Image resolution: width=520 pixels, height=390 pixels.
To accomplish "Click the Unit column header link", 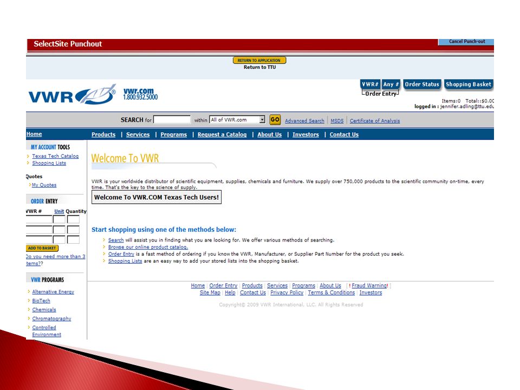I will pos(59,211).
